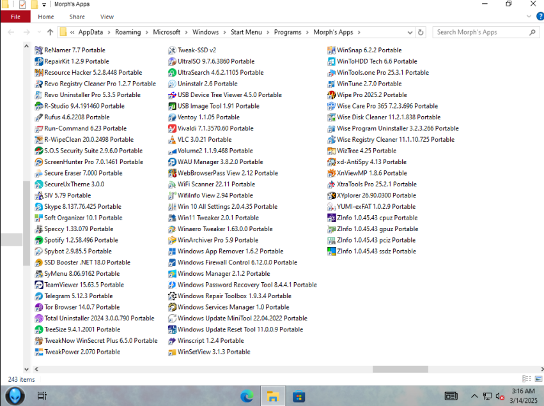
Task: Open Recent locations dropdown arrow
Action: [x=39, y=32]
